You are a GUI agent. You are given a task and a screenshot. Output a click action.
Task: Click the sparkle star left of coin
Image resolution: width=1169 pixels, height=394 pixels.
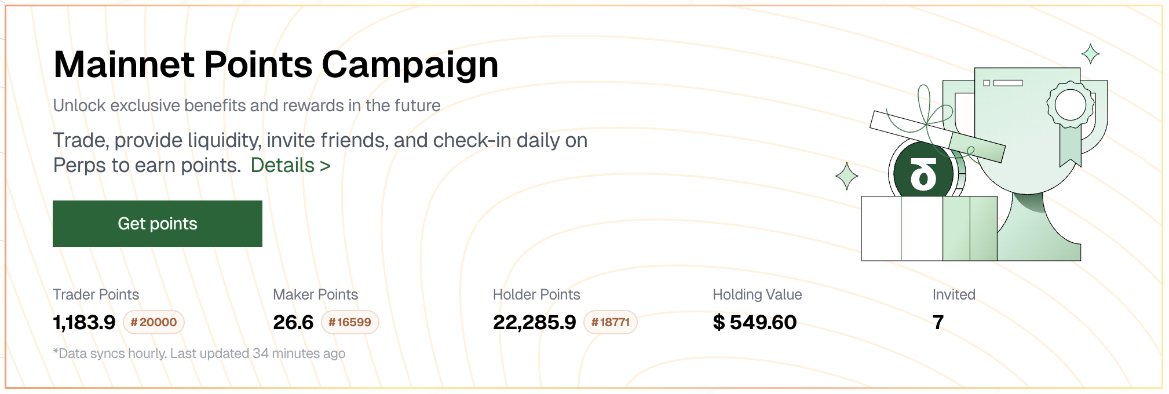pos(846,176)
